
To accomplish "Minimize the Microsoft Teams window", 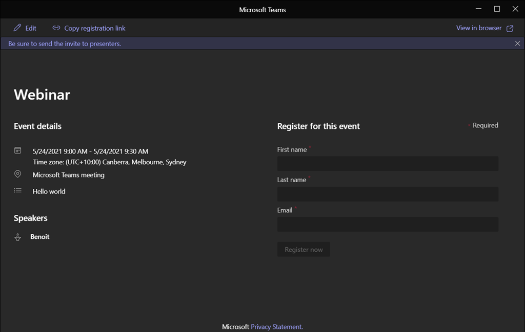I will point(478,9).
